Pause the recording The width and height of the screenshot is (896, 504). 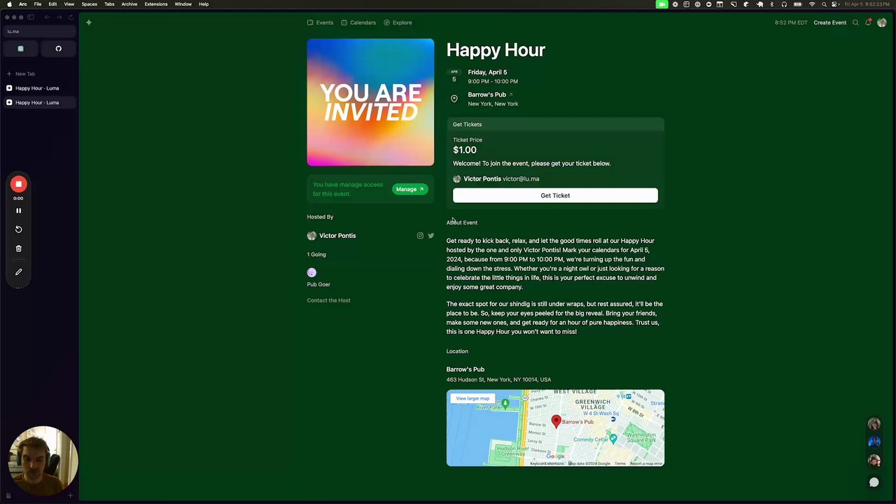click(x=19, y=211)
